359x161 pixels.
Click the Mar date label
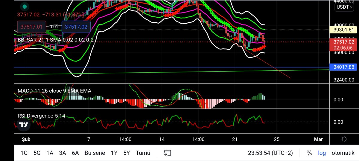point(318,139)
